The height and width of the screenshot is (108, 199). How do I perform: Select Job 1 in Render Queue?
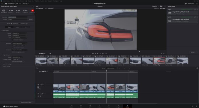(182, 12)
